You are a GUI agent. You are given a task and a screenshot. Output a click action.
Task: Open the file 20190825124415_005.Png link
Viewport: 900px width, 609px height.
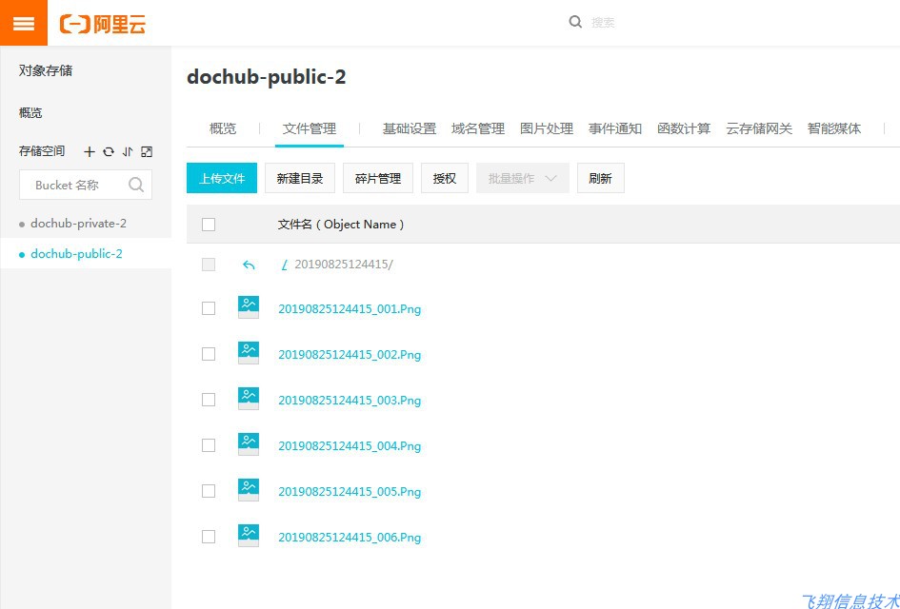coord(349,491)
